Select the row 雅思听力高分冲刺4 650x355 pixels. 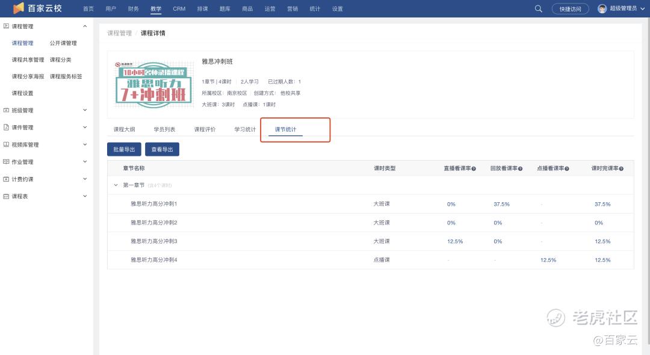tap(370, 260)
